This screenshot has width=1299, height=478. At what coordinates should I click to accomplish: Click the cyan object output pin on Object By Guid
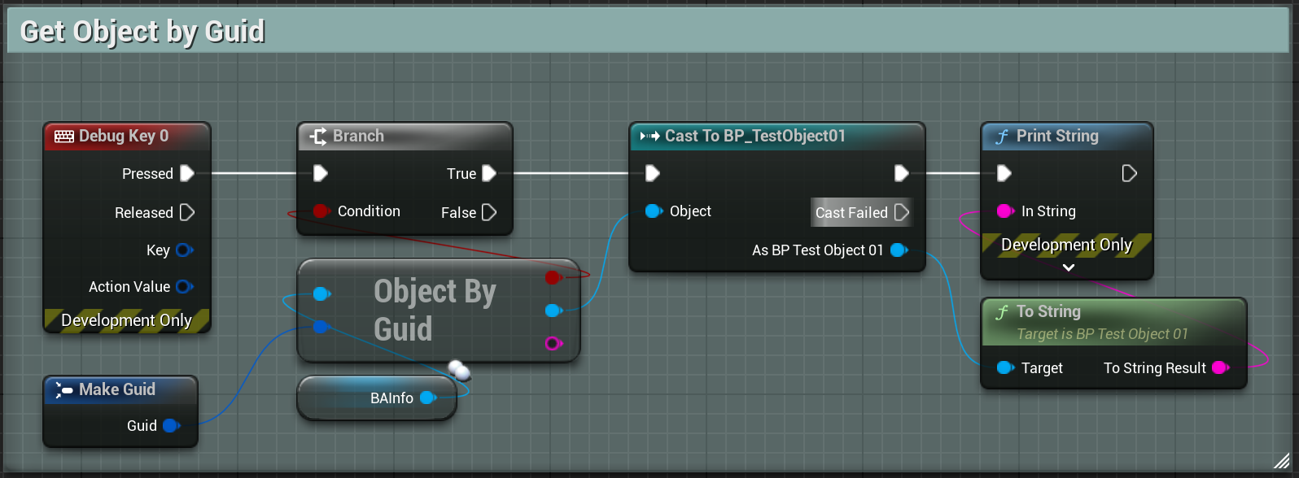point(553,310)
